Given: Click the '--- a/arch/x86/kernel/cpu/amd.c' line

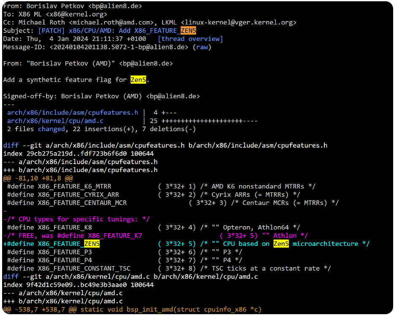Looking at the screenshot, I should pyautogui.click(x=63, y=293).
